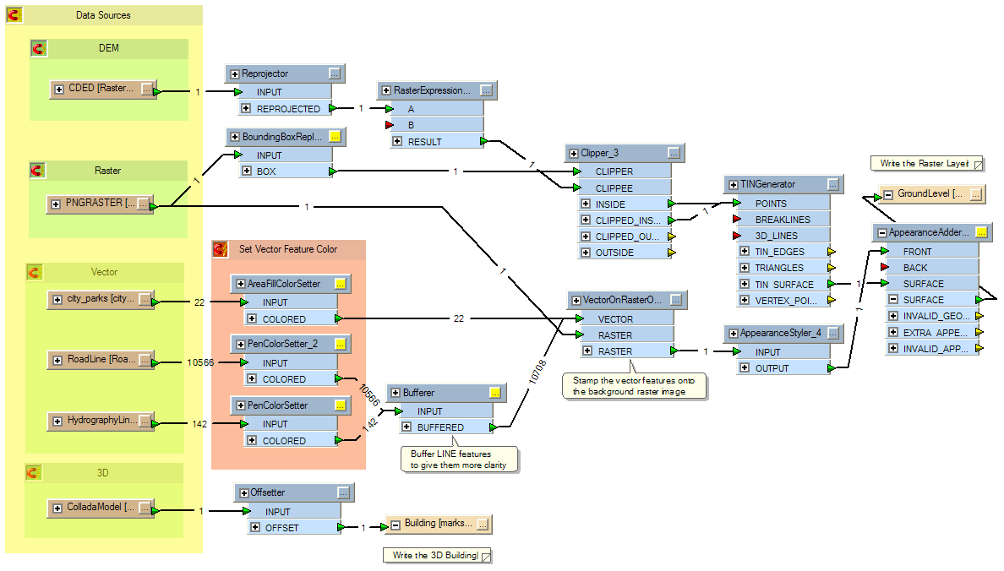
Task: Select the BREAKLINES input port of TINGenerator
Action: (x=783, y=219)
